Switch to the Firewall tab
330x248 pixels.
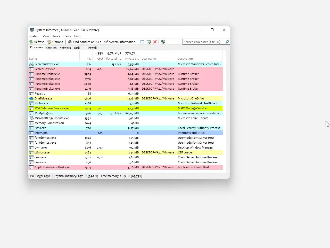coord(92,48)
